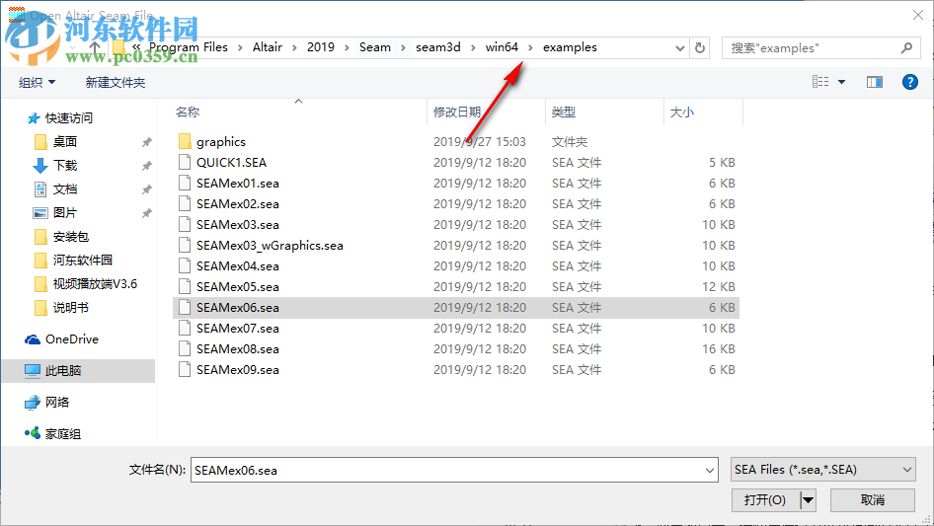934x526 pixels.
Task: Click the Cancel button
Action: coord(873,500)
